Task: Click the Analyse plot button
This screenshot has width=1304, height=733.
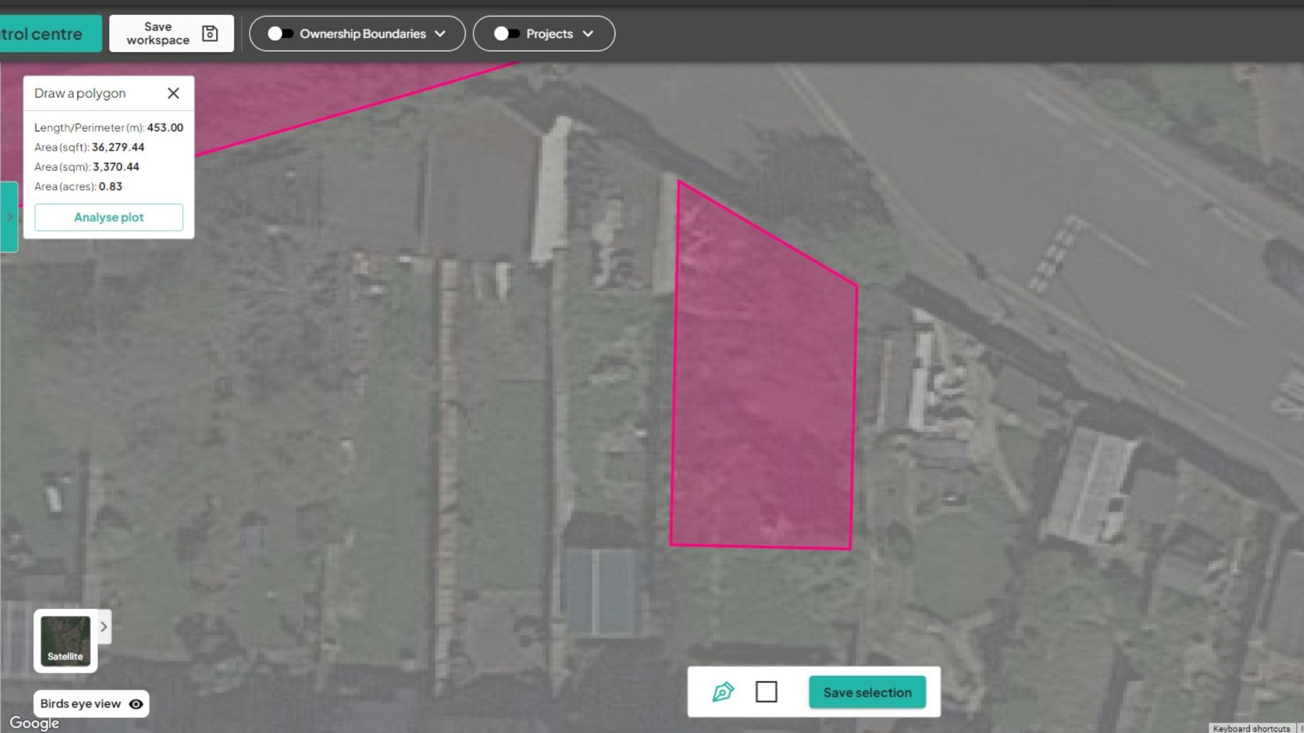Action: [108, 217]
